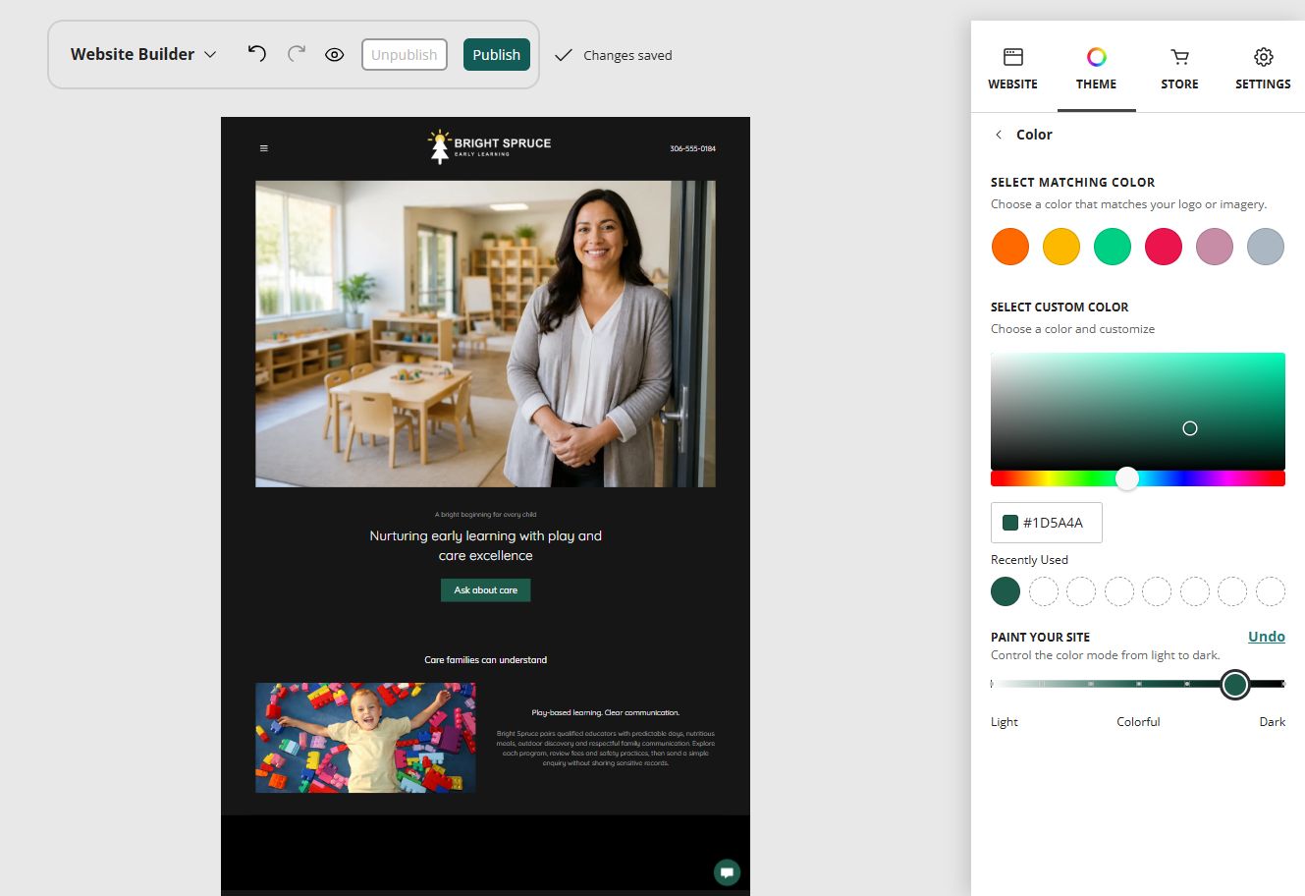Click the custom color saturation picker area

click(x=1138, y=411)
